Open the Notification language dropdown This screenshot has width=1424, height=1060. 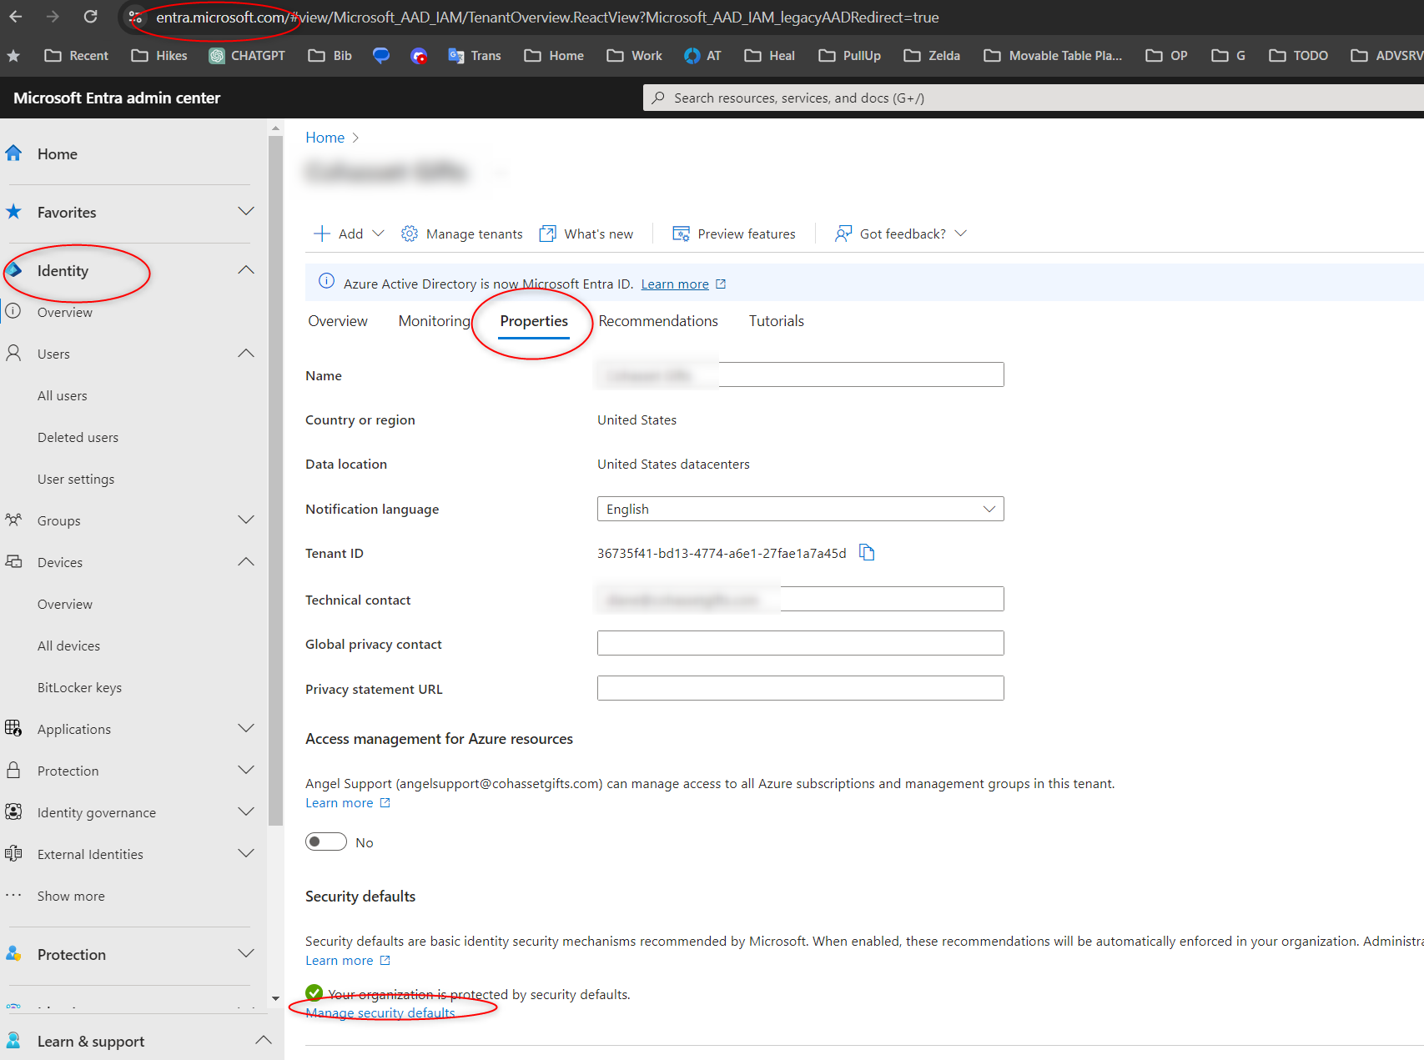click(x=800, y=509)
